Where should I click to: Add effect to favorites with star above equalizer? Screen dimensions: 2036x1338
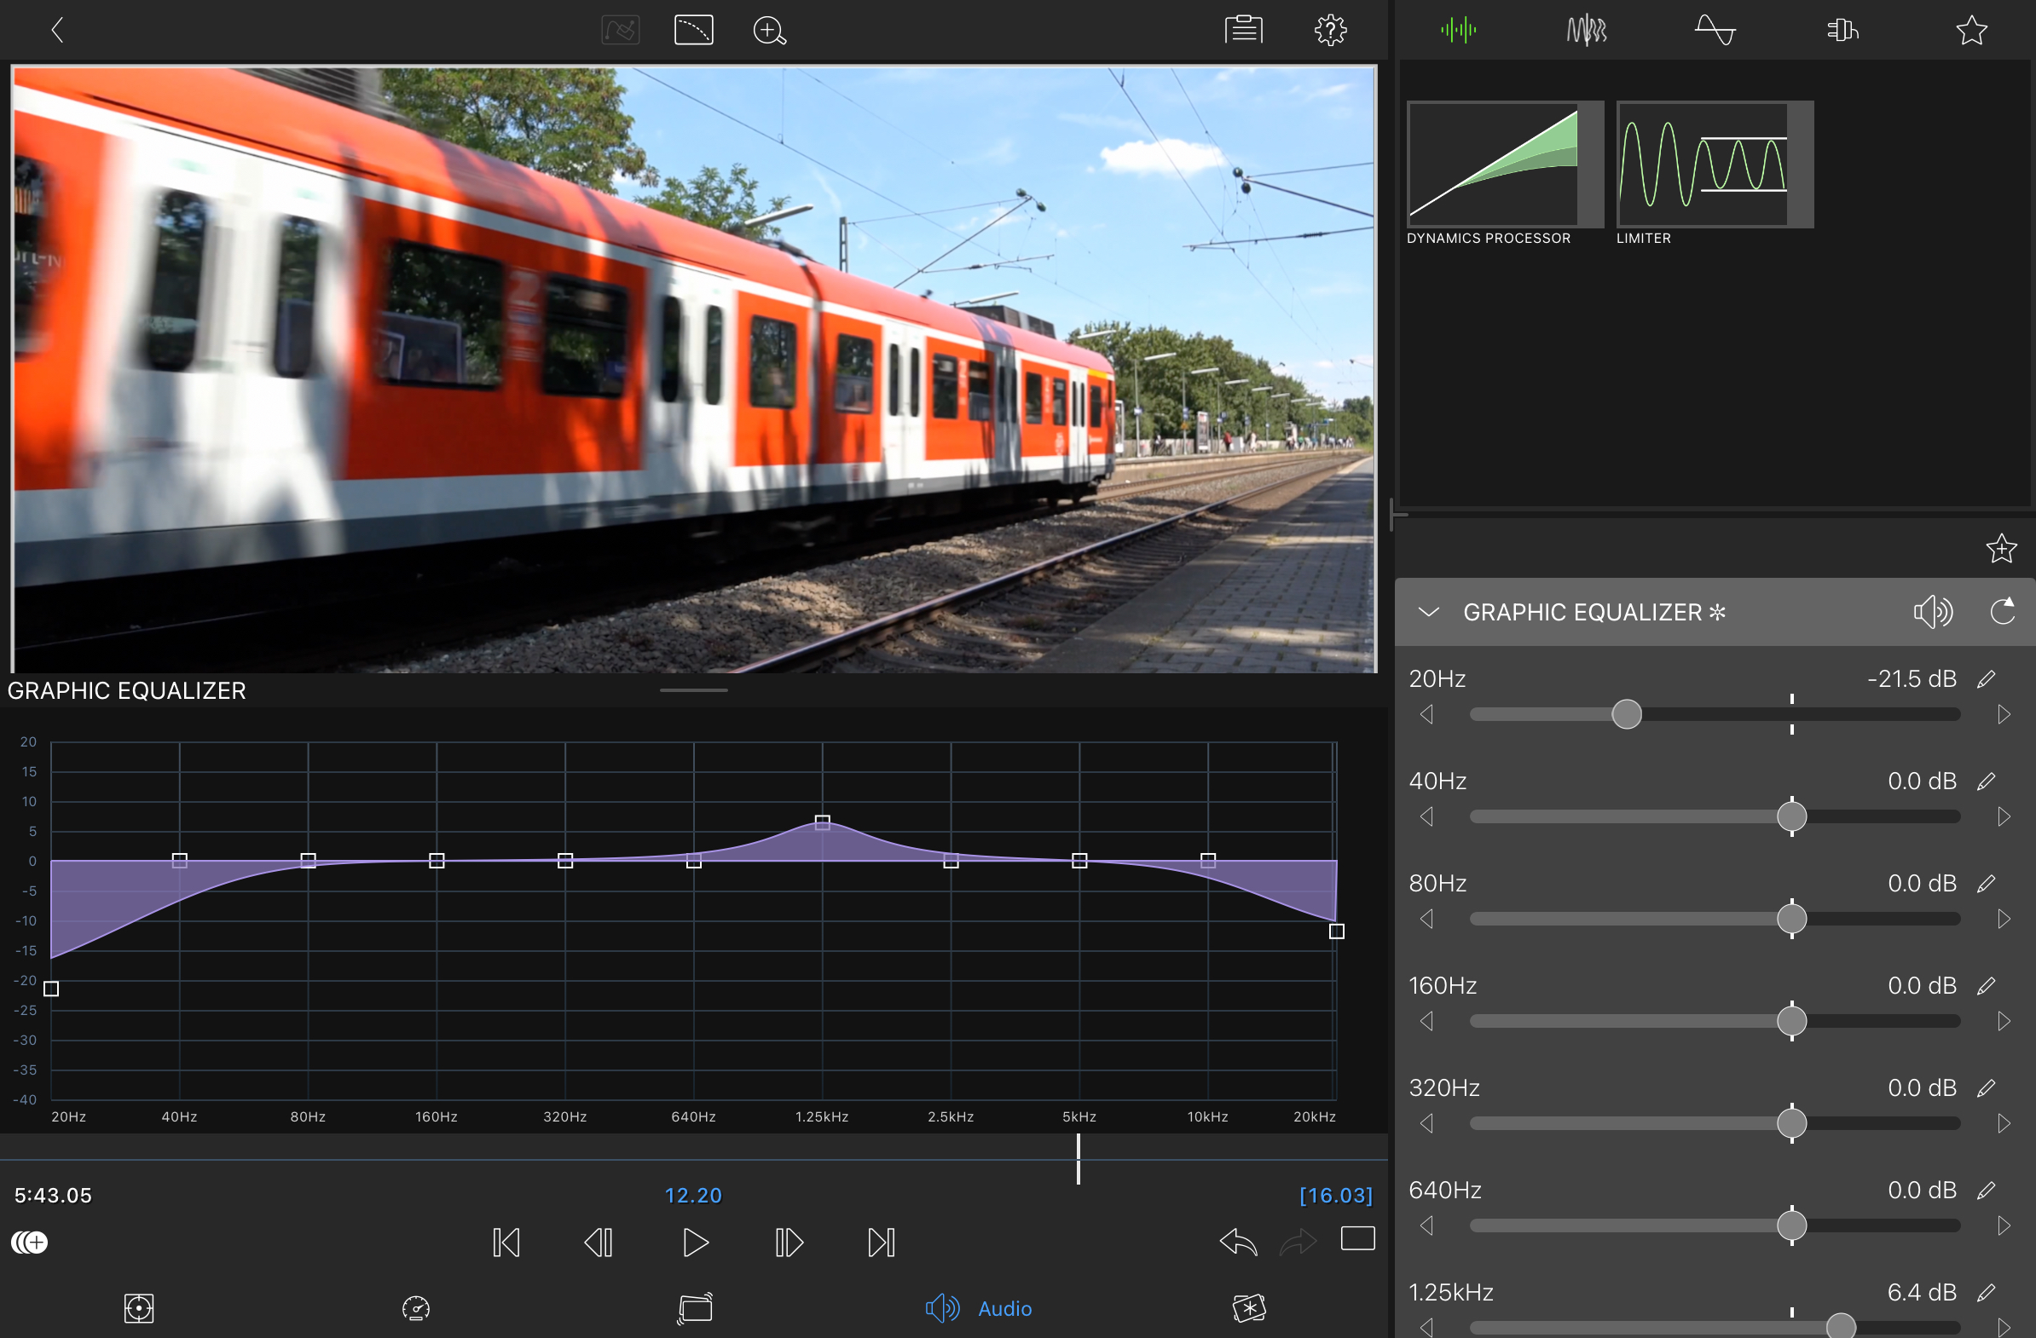pyautogui.click(x=2001, y=548)
